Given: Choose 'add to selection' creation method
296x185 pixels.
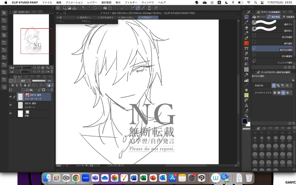Looking at the screenshot, I should click(278, 85).
